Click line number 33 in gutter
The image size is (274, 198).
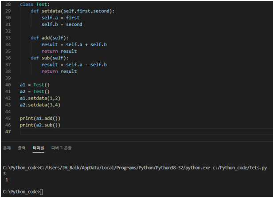coord(8,38)
